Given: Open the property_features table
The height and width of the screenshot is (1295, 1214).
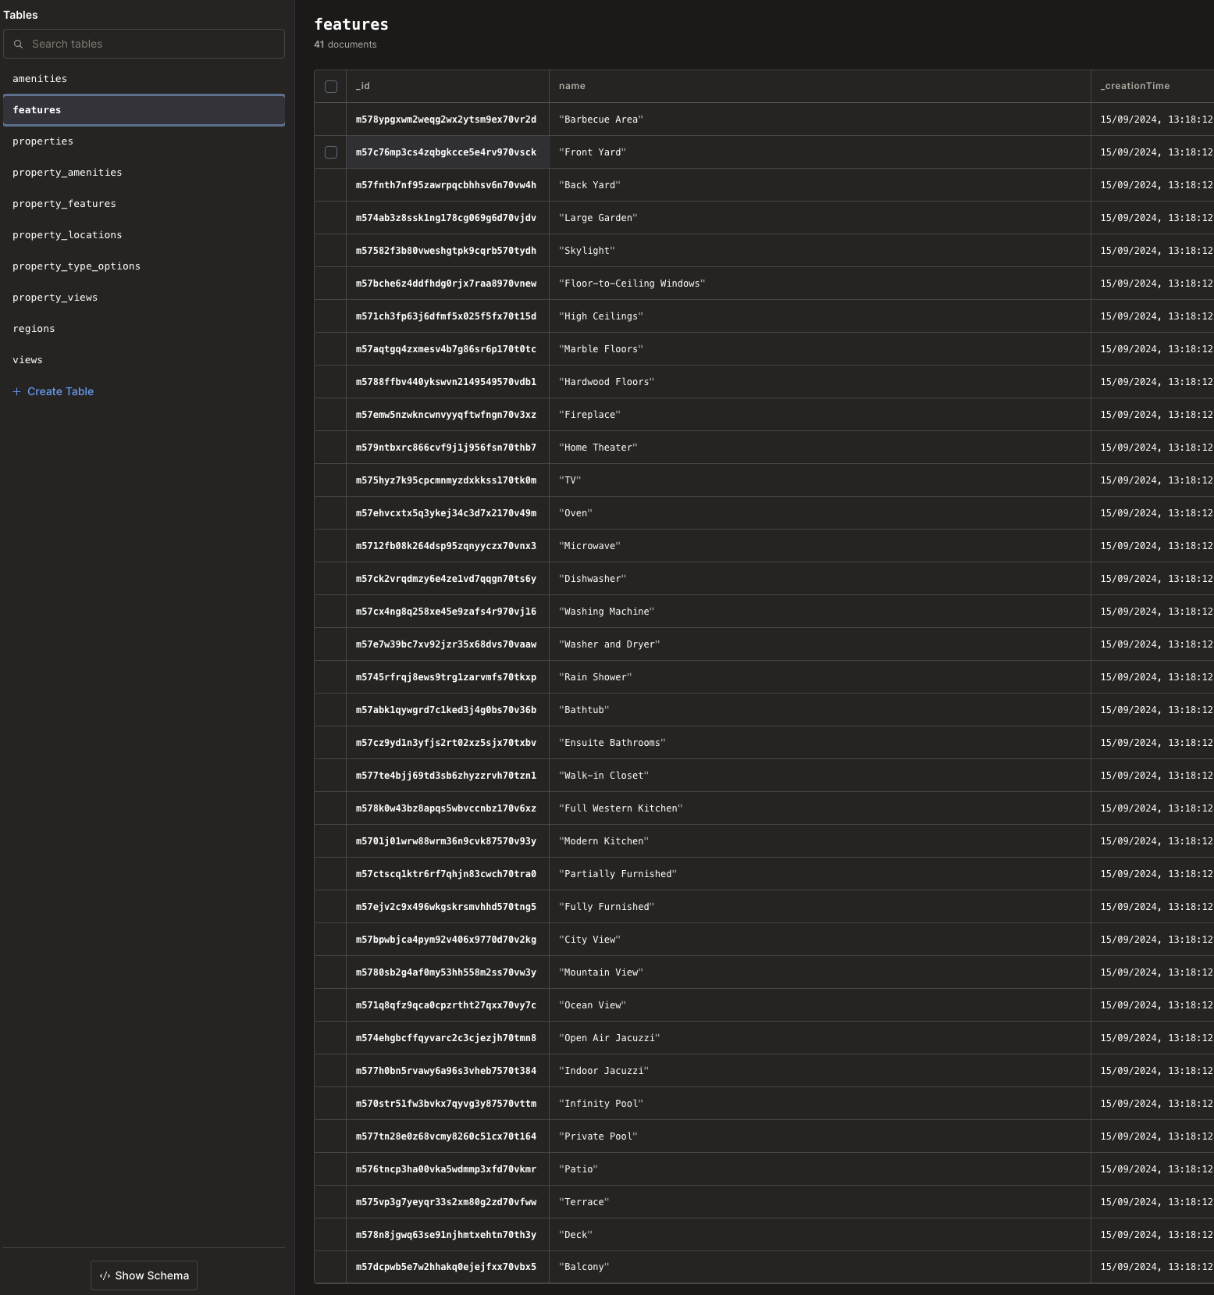Looking at the screenshot, I should [144, 204].
